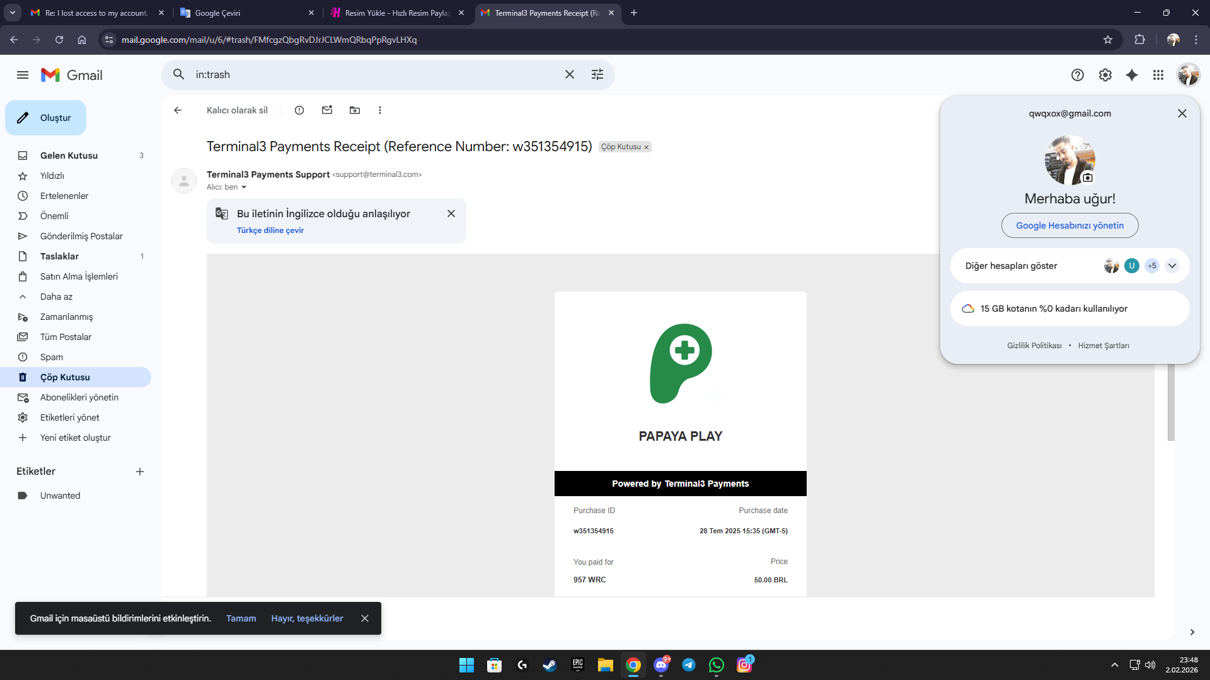Move email to another folder
This screenshot has height=680, width=1210.
(355, 110)
